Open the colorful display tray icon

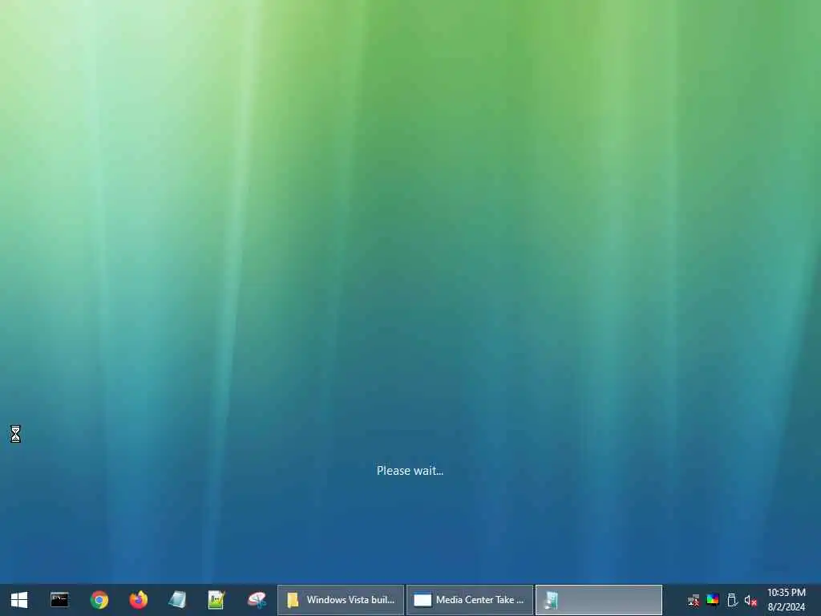point(713,599)
